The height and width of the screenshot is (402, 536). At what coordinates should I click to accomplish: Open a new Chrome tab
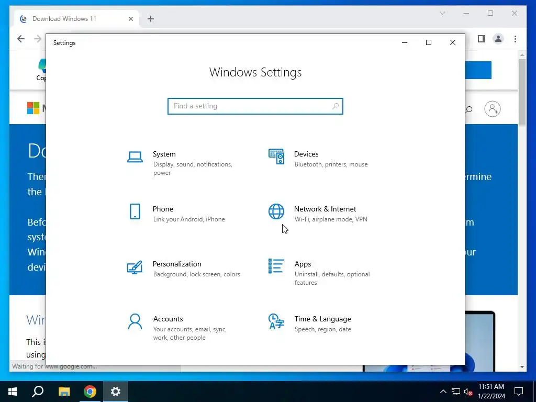pyautogui.click(x=151, y=19)
